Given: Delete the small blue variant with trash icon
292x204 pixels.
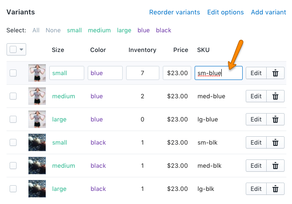Looking at the screenshot, I should tap(275, 73).
